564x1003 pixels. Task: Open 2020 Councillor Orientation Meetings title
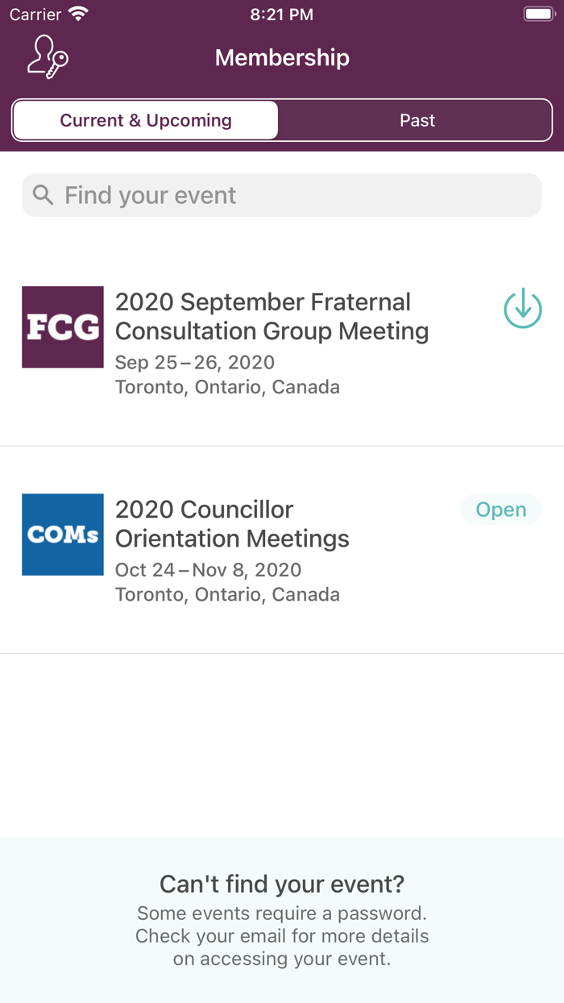(232, 523)
